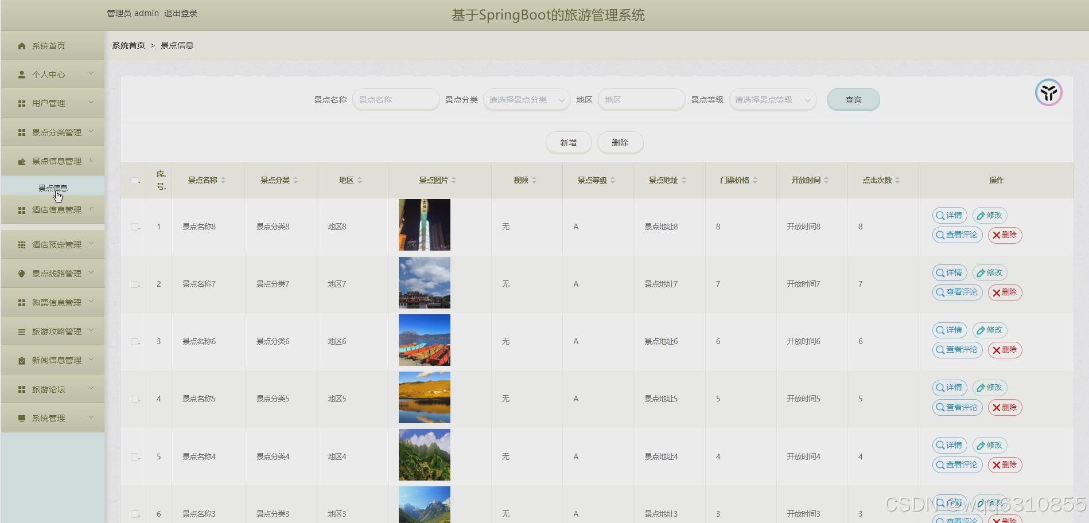Click the 系统管理 chat icon in sidebar
This screenshot has height=523, width=1089.
(x=21, y=417)
